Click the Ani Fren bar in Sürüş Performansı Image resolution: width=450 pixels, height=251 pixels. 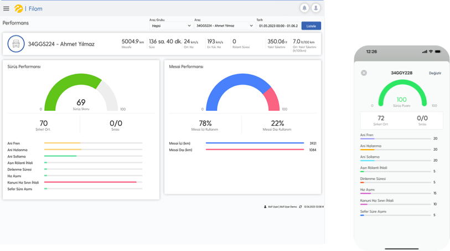coord(93,143)
